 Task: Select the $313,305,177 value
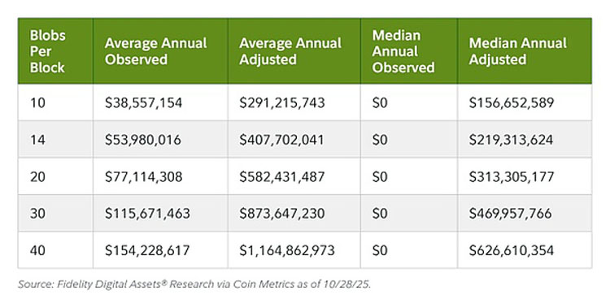[x=525, y=176]
